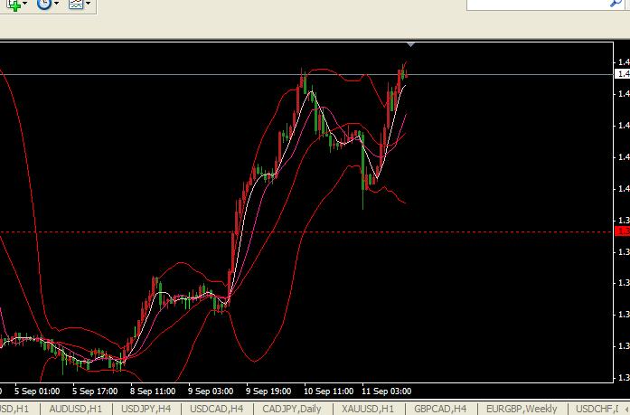Image resolution: width=630 pixels, height=415 pixels.
Task: Click the '8 Sep 11:00' time label
Action: tap(153, 391)
